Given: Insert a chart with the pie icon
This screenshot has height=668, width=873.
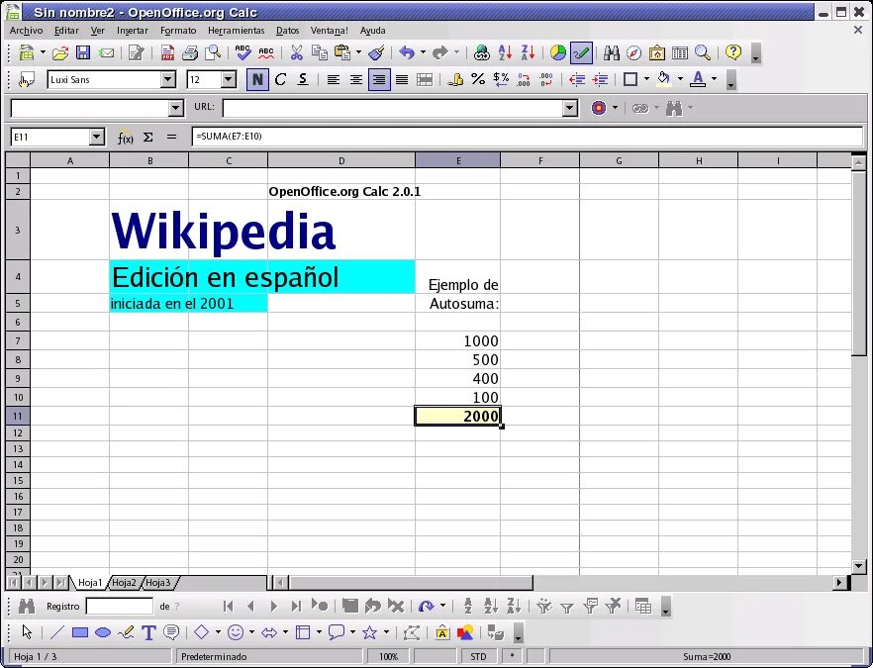Looking at the screenshot, I should [x=558, y=52].
